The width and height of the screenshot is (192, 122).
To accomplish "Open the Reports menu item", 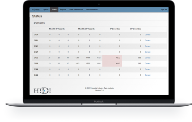I will pyautogui.click(x=63, y=9).
